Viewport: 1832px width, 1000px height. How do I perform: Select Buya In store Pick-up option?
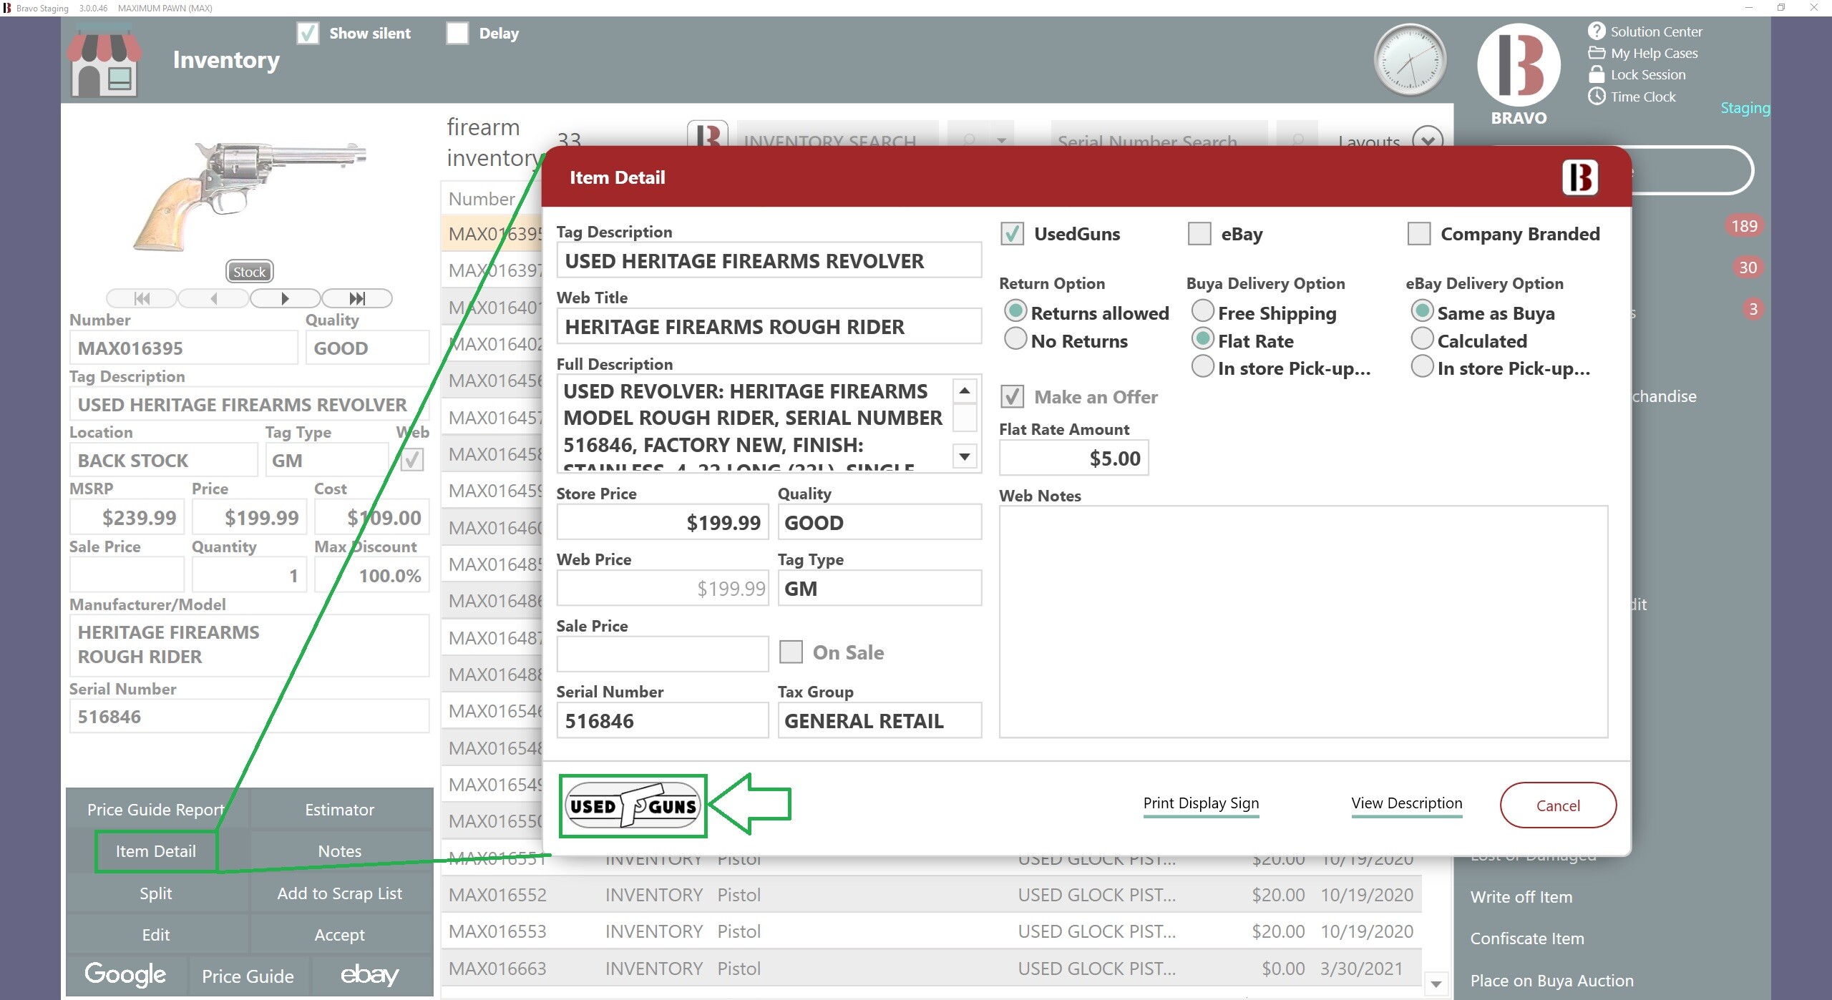pos(1202,366)
